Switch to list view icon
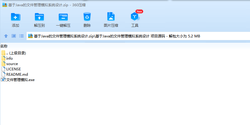Image resolution: width=250 pixels, height=125 pixels. coord(21,36)
